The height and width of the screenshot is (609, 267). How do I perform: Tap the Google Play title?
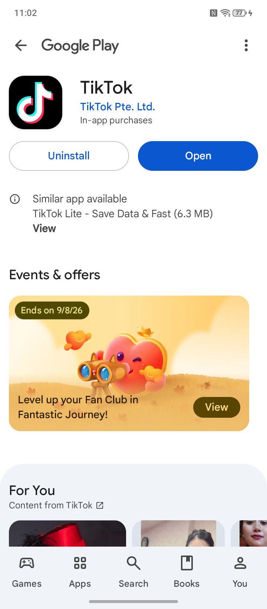80,46
